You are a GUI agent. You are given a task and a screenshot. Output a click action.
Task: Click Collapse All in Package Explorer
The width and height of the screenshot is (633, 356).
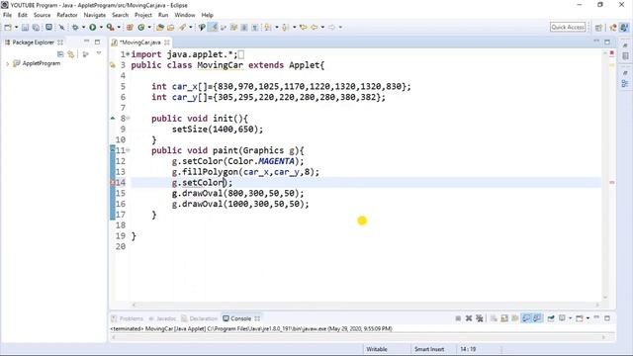60,53
